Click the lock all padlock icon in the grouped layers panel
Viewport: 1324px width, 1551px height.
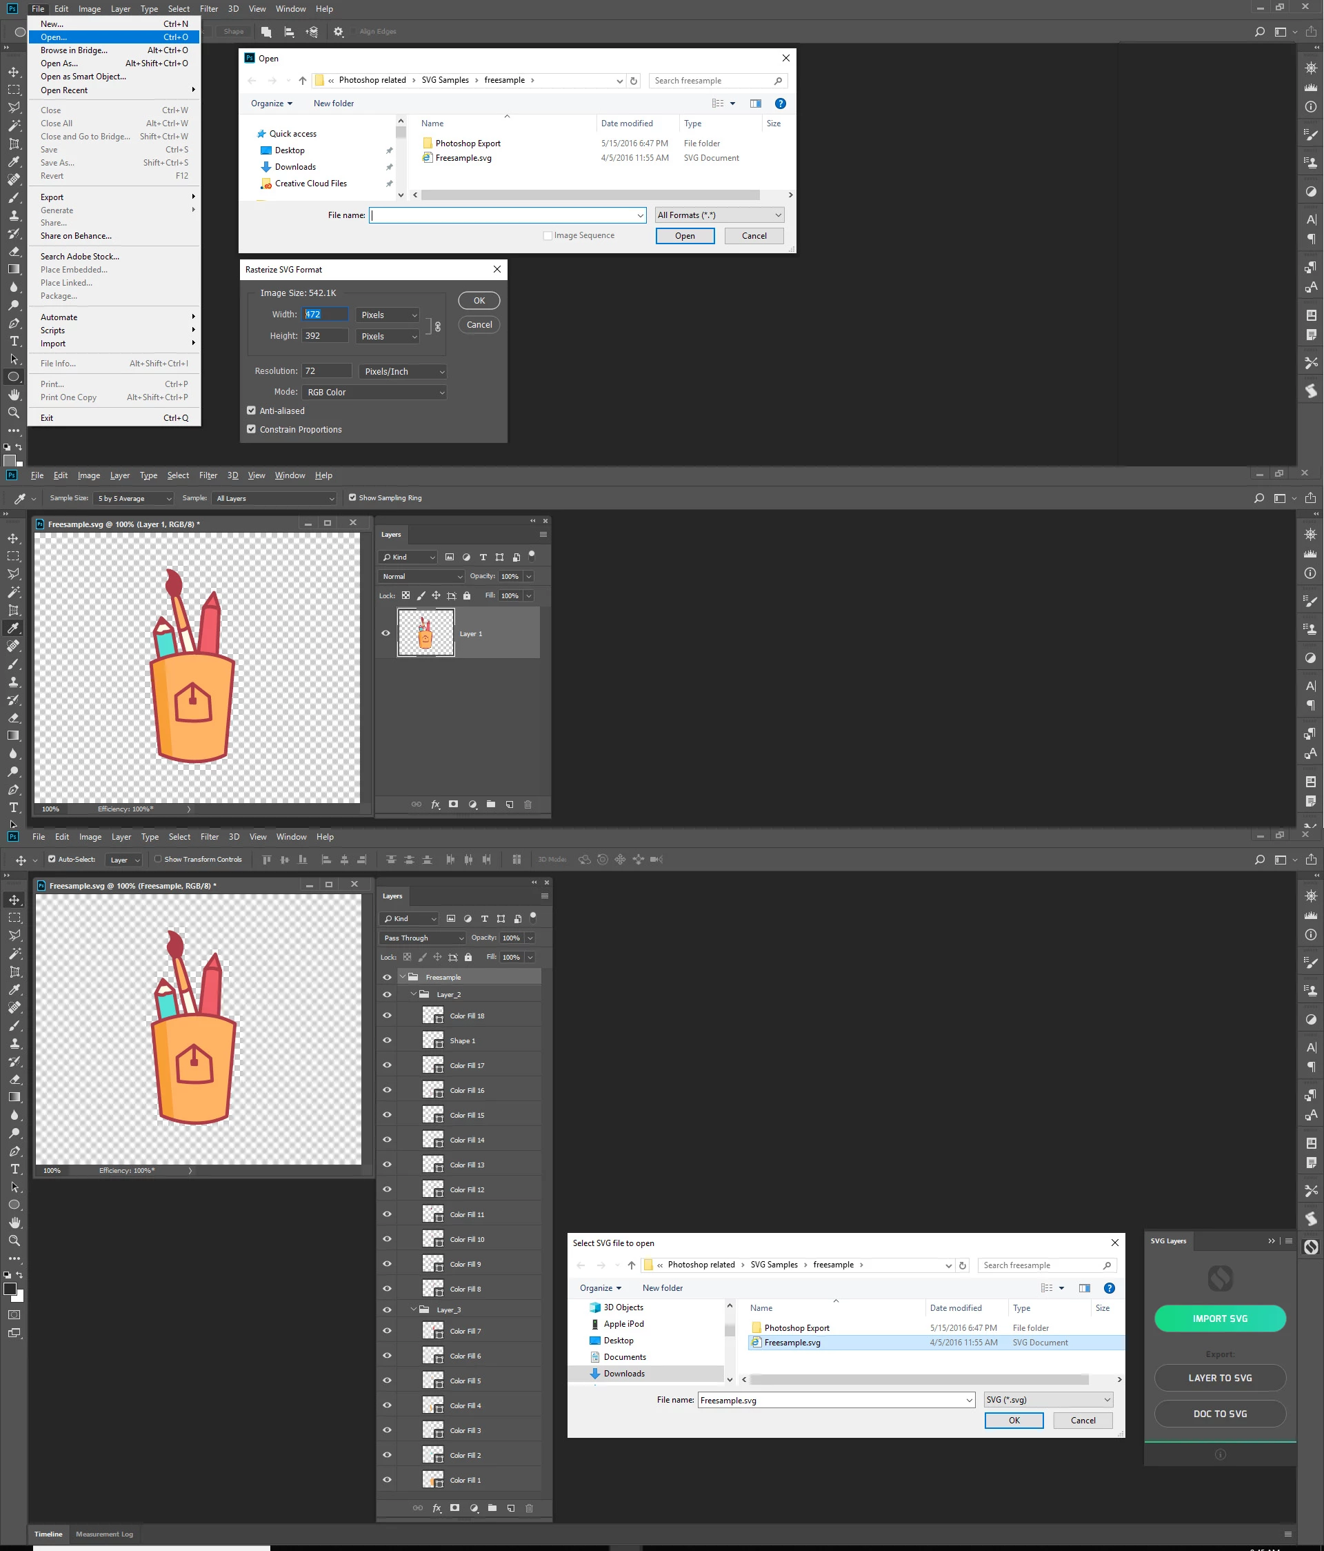click(x=468, y=957)
